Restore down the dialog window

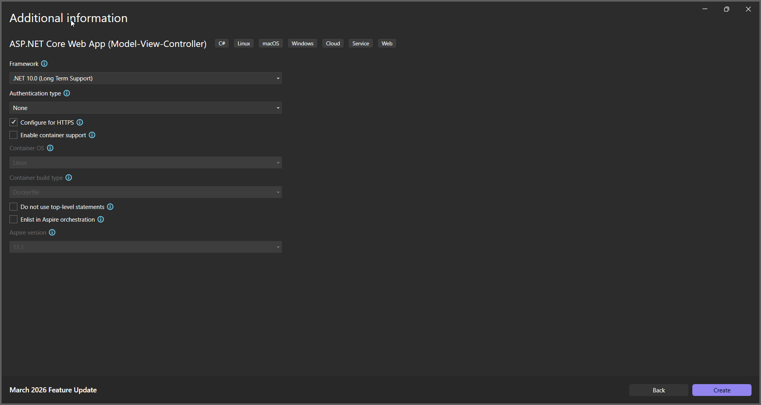click(x=726, y=9)
